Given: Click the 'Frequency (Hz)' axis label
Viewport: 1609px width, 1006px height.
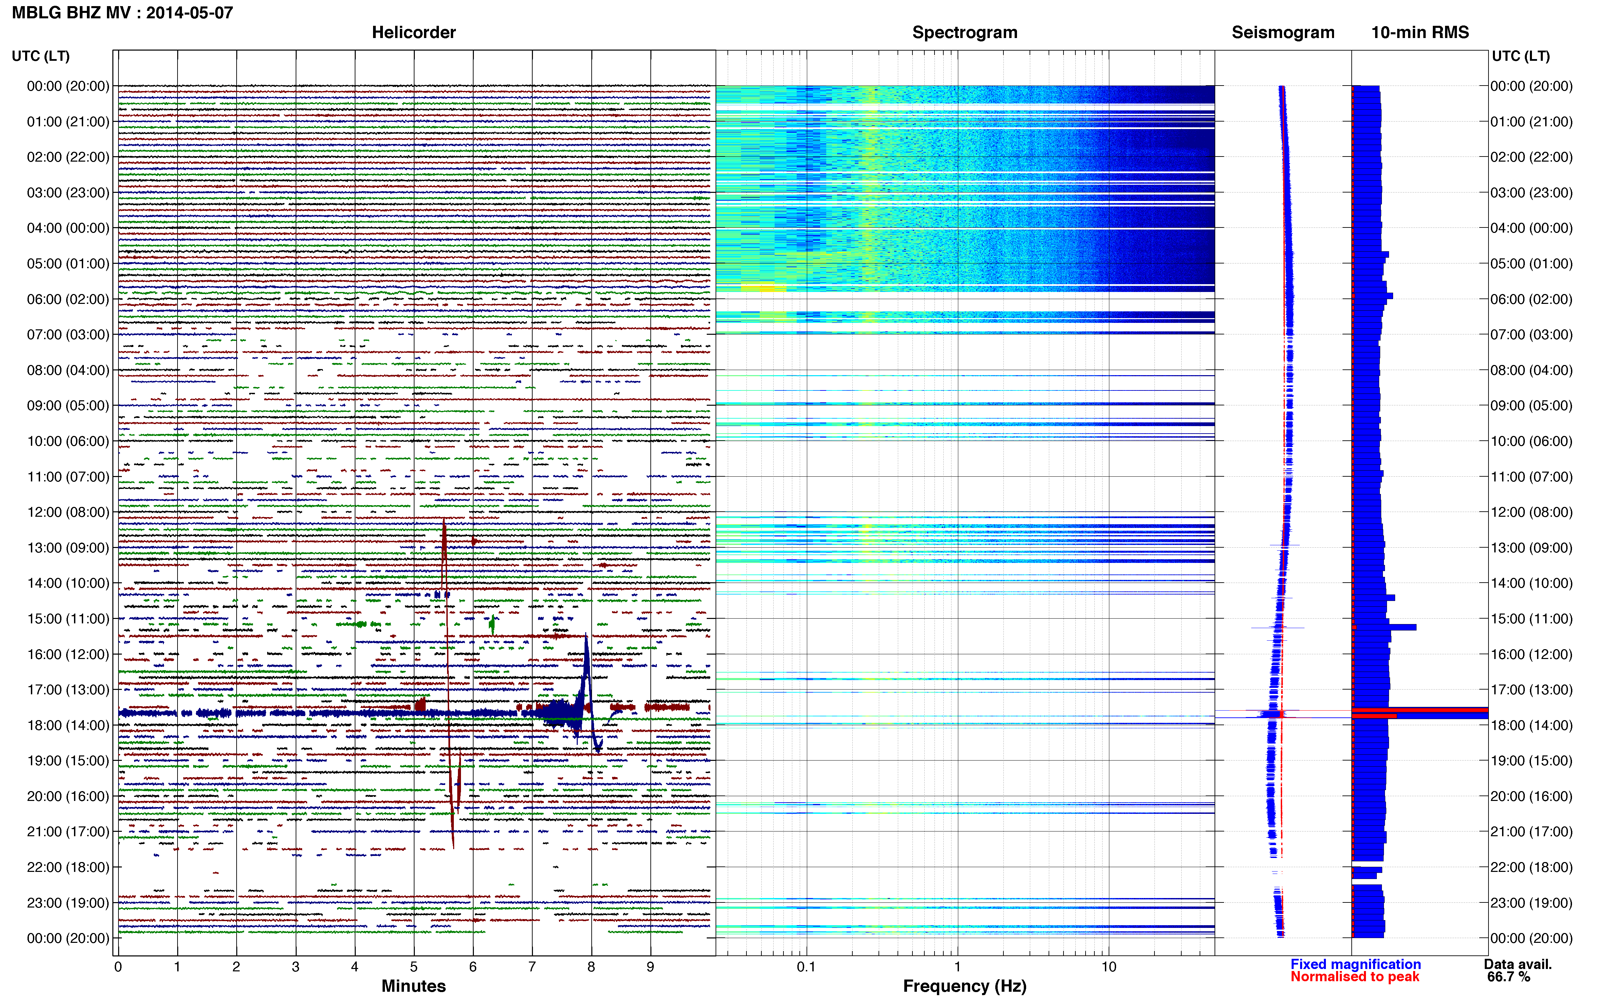Looking at the screenshot, I should pyautogui.click(x=964, y=986).
